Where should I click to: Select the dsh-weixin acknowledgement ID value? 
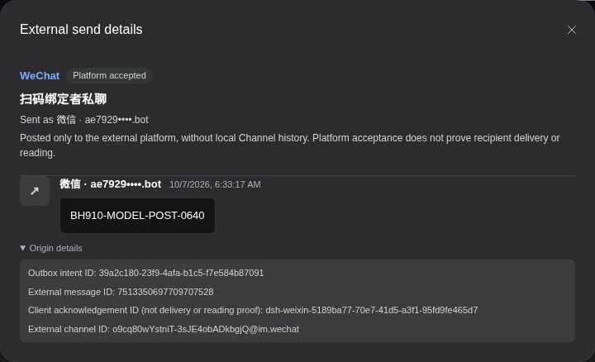[372, 310]
